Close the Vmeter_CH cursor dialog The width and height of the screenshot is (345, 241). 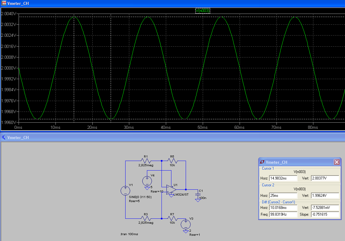pyautogui.click(x=336, y=162)
